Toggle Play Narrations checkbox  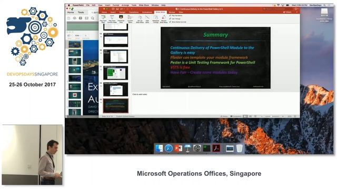pos(171,16)
